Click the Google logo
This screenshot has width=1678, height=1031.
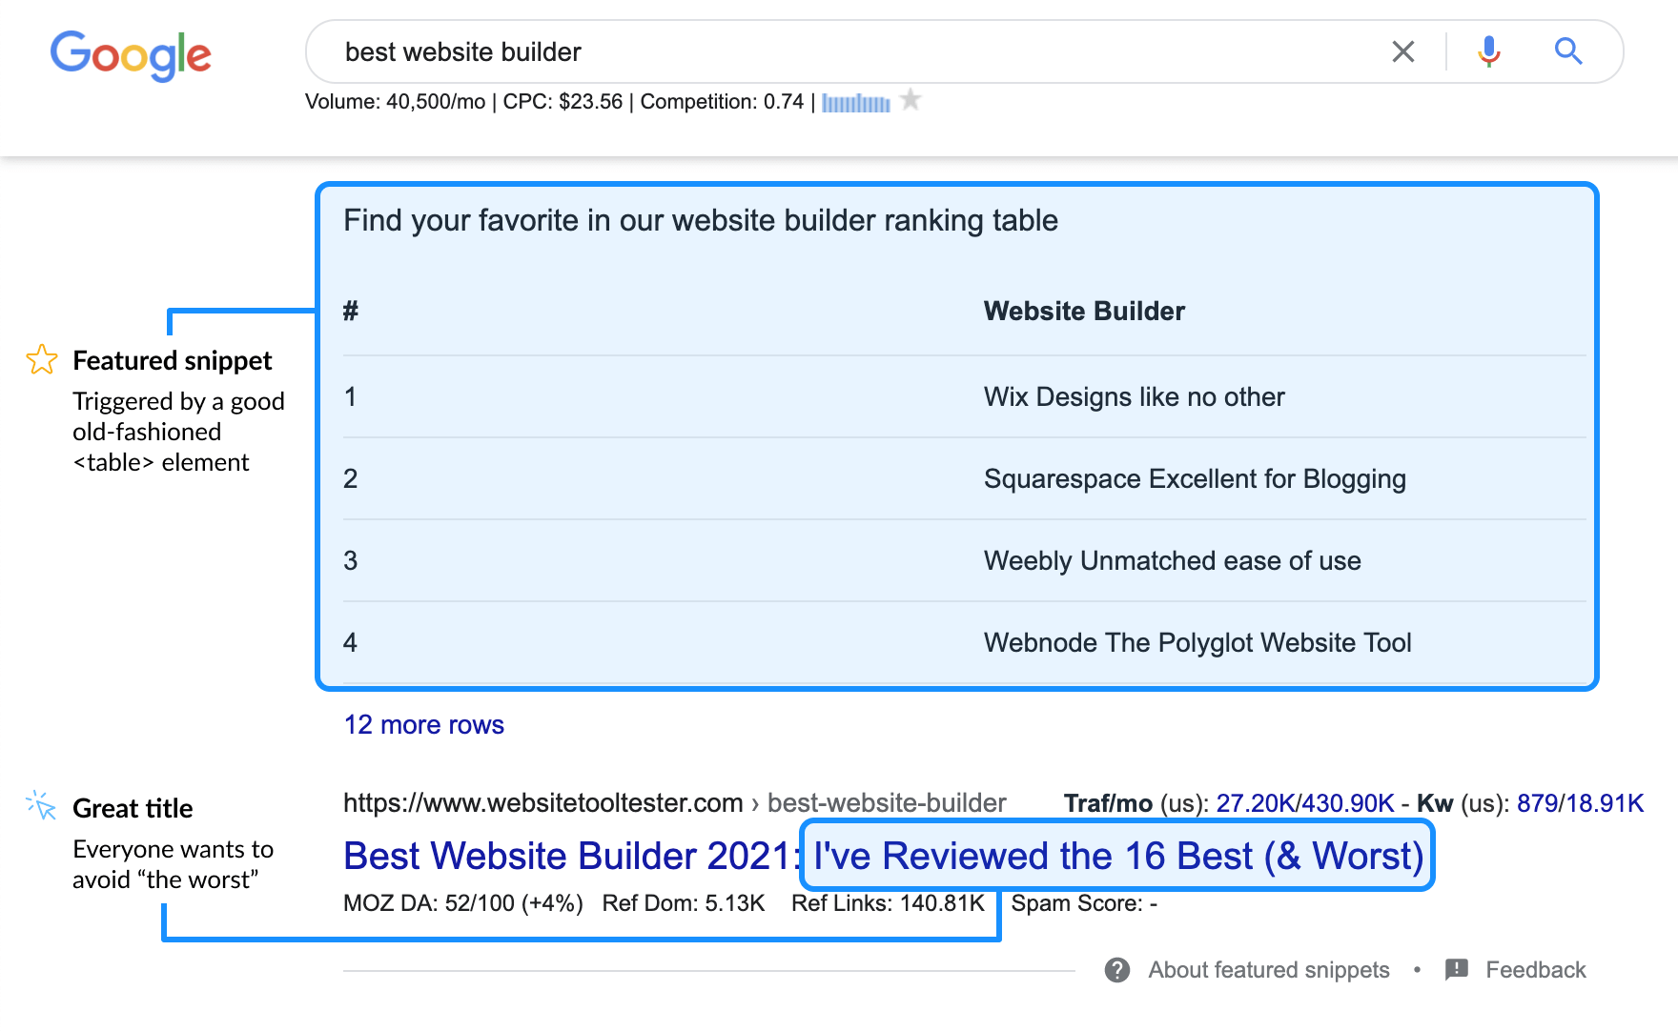pos(131,54)
